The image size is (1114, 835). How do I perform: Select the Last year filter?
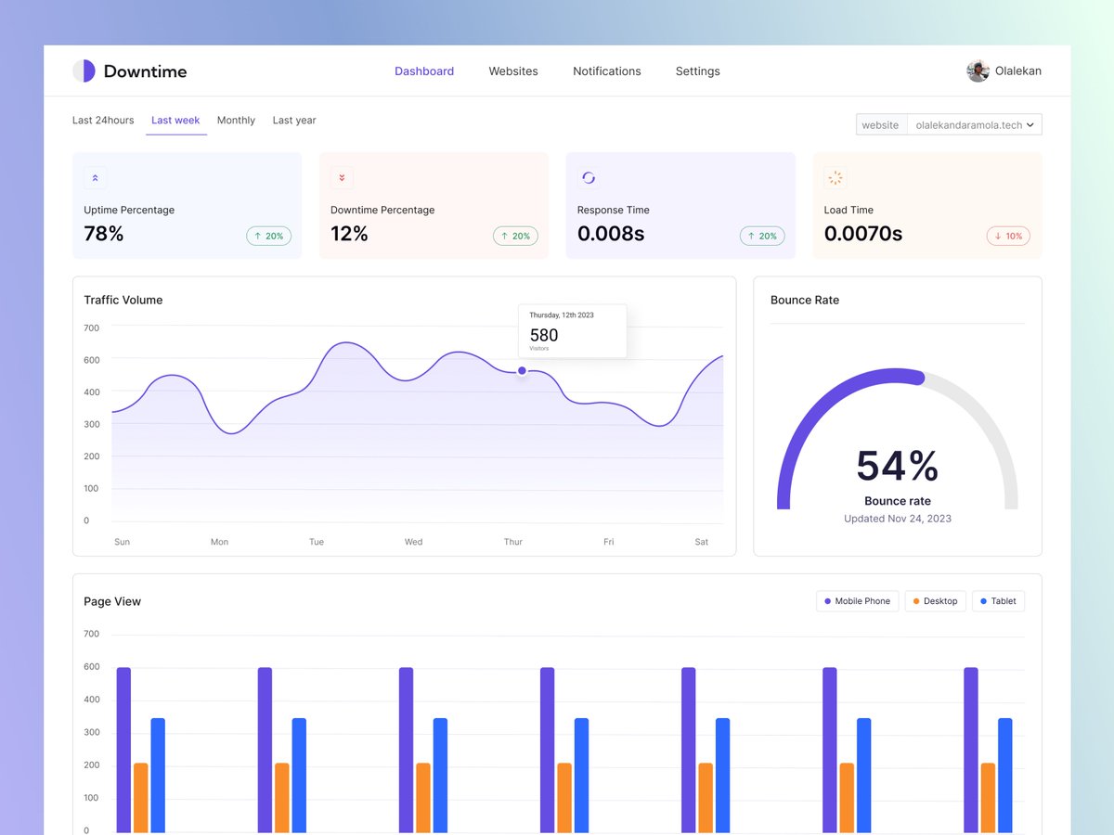pos(293,120)
